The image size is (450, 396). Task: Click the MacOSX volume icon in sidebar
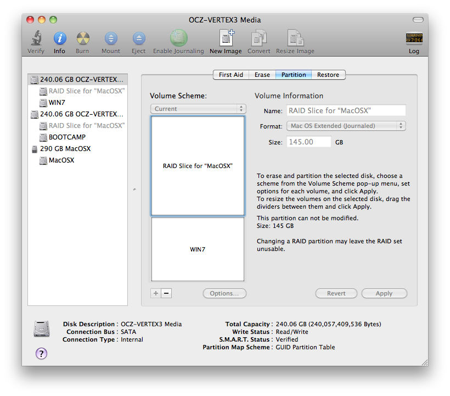tap(43, 160)
